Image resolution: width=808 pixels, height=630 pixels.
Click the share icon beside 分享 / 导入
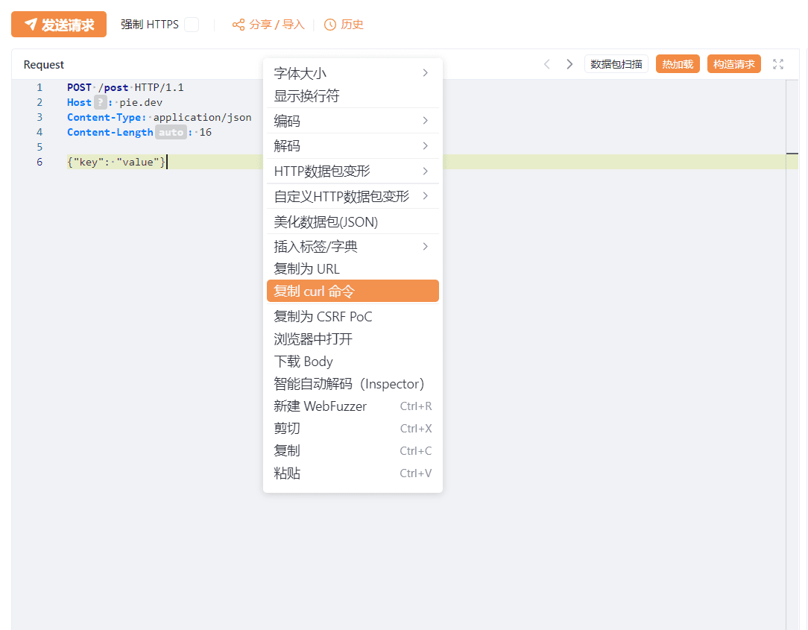[239, 25]
